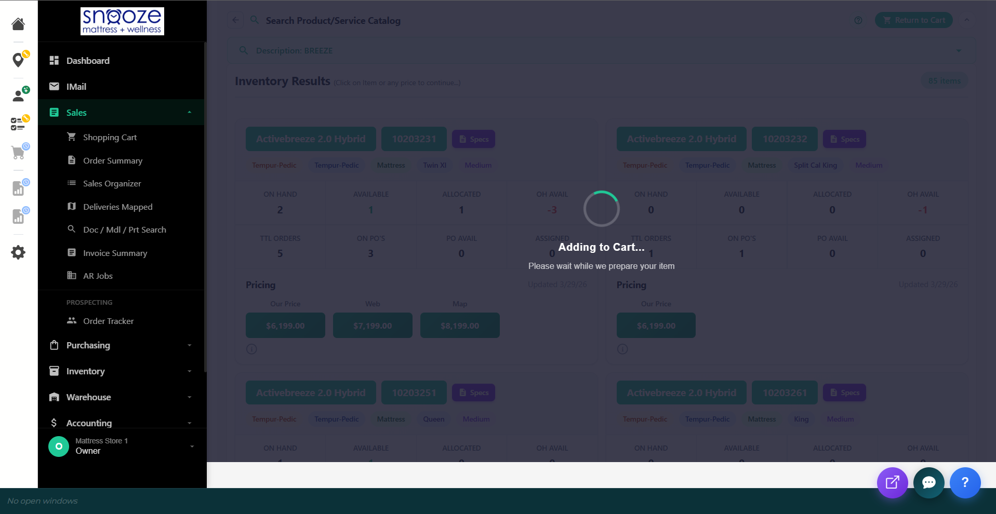The image size is (996, 514).
Task: Click item number 10203251 button
Action: click(x=414, y=393)
